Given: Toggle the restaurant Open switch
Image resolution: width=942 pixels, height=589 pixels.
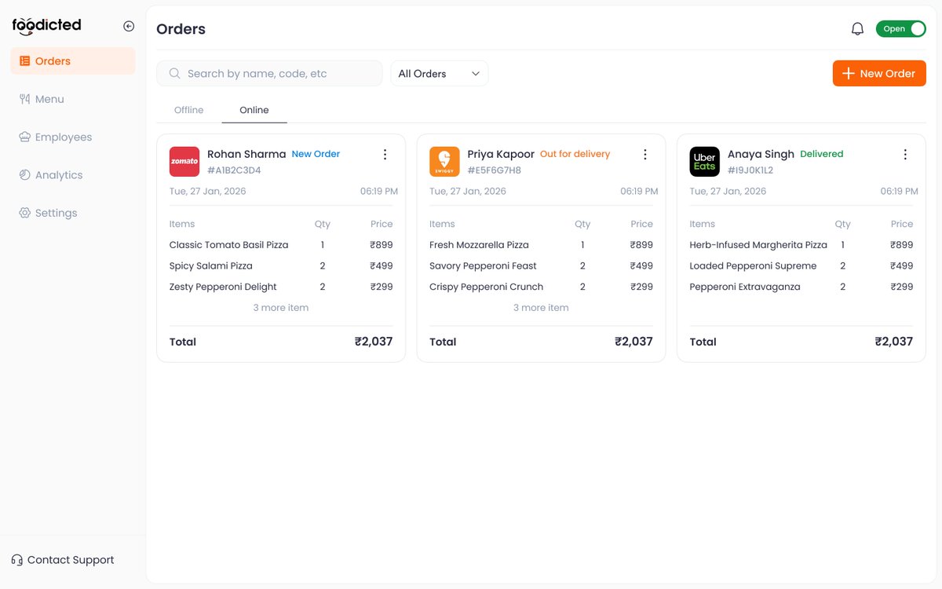Looking at the screenshot, I should [901, 29].
